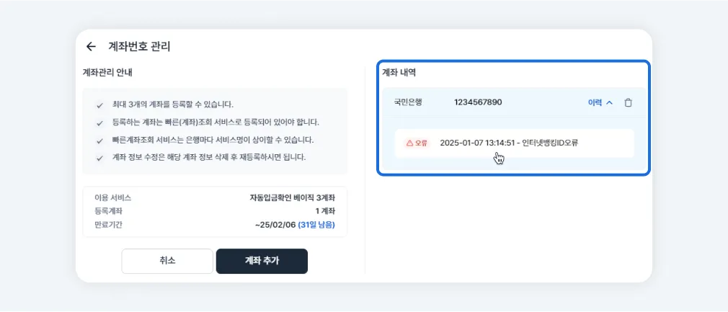This screenshot has width=728, height=312.
Task: Click the back arrow next to 계좌번호 관리
Action: tap(91, 46)
